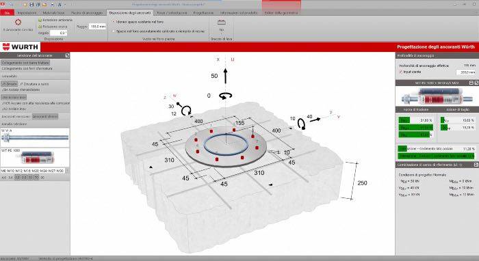Select Collegamento con ferri d'armatura

(x=27, y=68)
